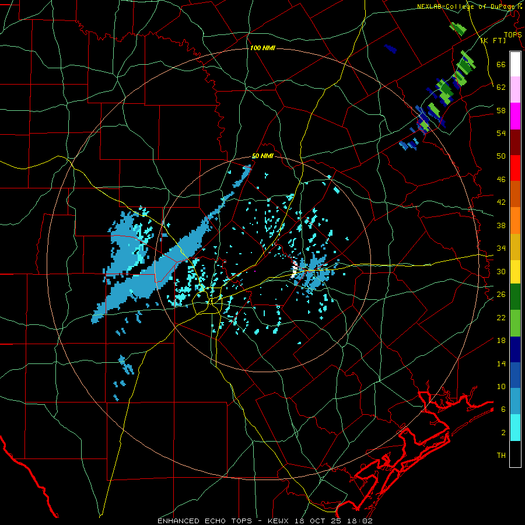Click the light pink legend swatch
This screenshot has width=525, height=525.
[515, 89]
